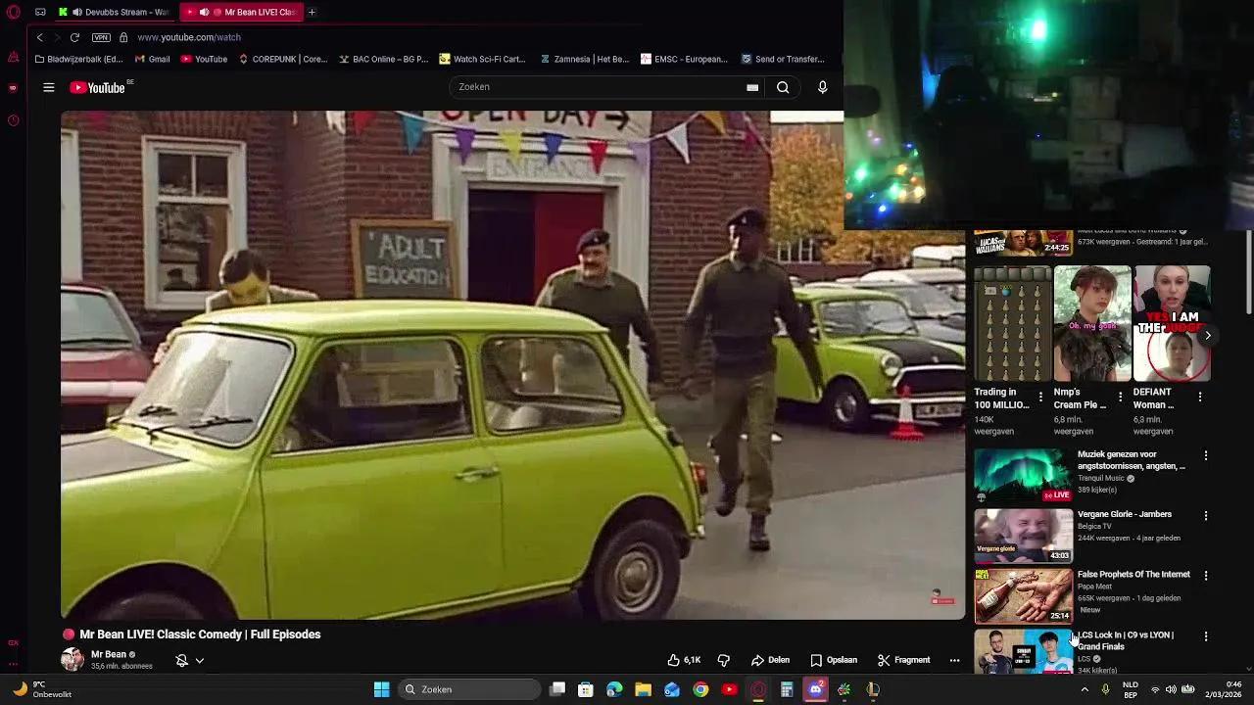This screenshot has width=1254, height=705.
Task: Open the Windows Start button
Action: click(x=381, y=689)
